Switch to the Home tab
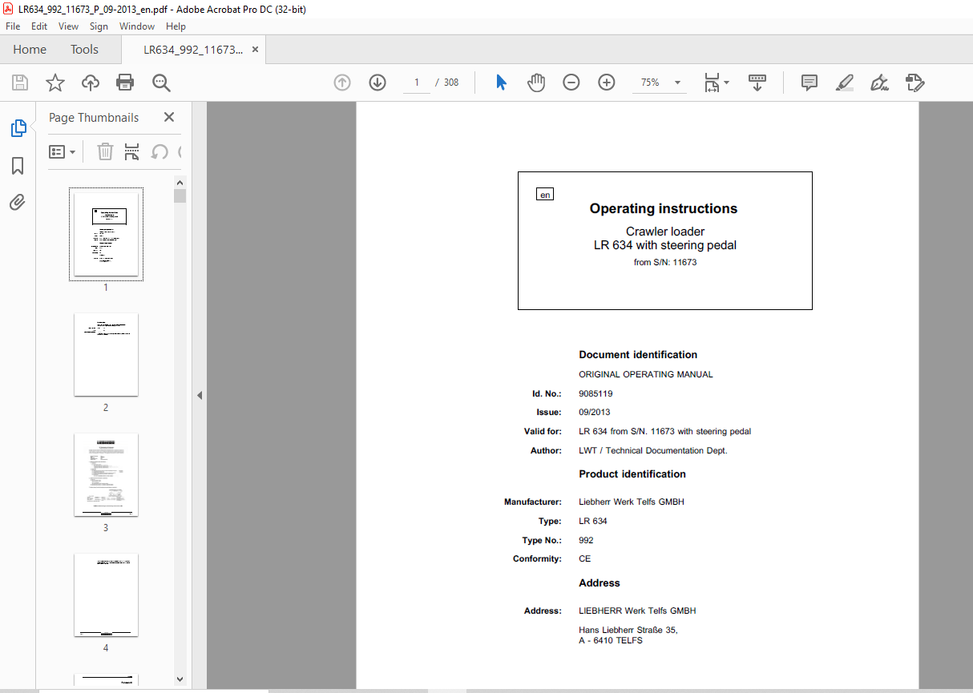 click(x=30, y=50)
